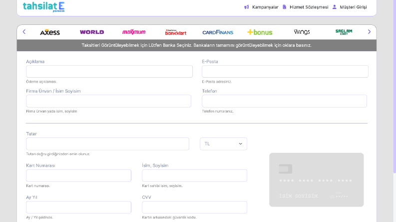Click the 'E-Posta adresiniz.' hint text

[x=217, y=82]
